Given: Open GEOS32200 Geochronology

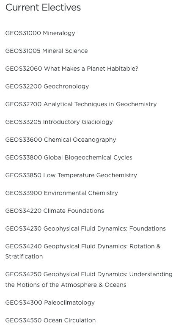Looking at the screenshot, I should [x=47, y=86].
